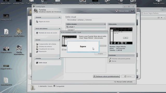Select the ManyCam desktop icon
This screenshot has width=166, height=93.
pos(133,2)
